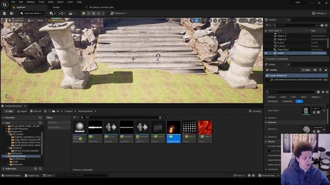Open the quick add-to-project icon menu
The height and width of the screenshot is (185, 330).
tap(52, 13)
